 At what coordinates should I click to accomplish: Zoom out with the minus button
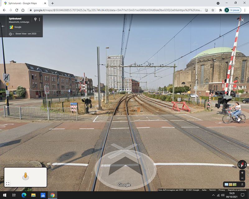242,178
